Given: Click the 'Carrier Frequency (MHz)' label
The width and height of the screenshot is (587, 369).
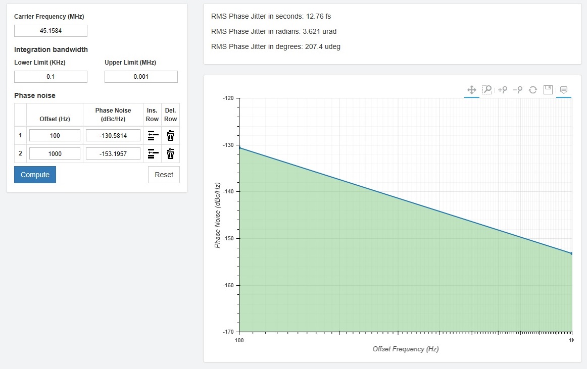Looking at the screenshot, I should click(x=49, y=17).
